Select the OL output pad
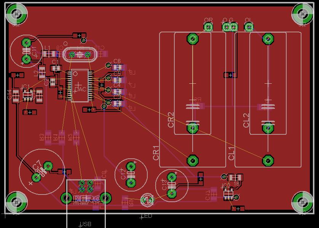The image size is (319, 228). pyautogui.click(x=249, y=27)
